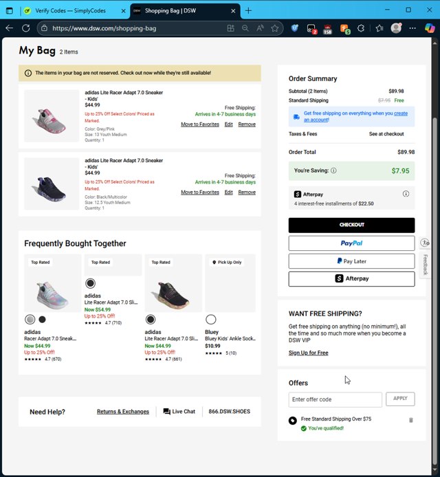Viewport: 440px width, 477px height.
Task: Select white swatch on Bluey socks card
Action: pos(210,320)
